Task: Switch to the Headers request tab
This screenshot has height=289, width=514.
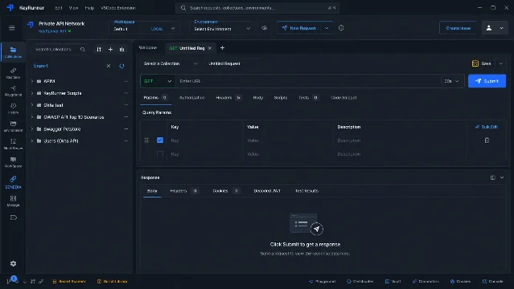Action: pyautogui.click(x=228, y=97)
